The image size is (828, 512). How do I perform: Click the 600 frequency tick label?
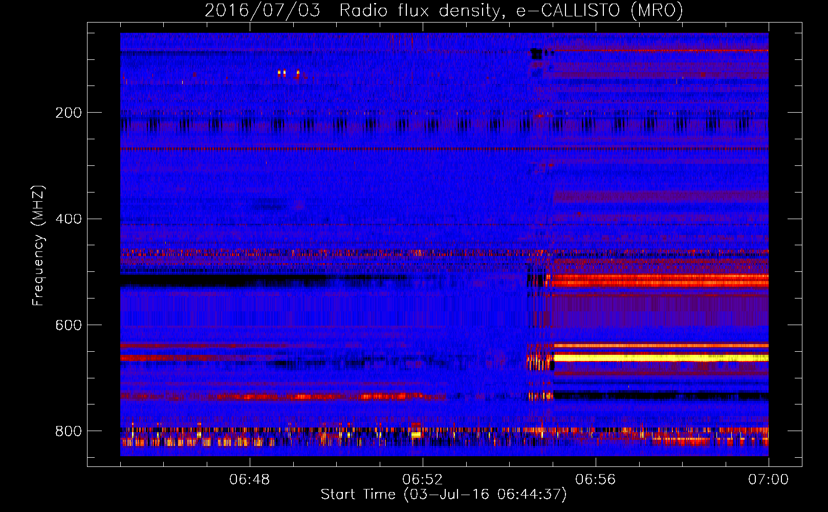69,325
